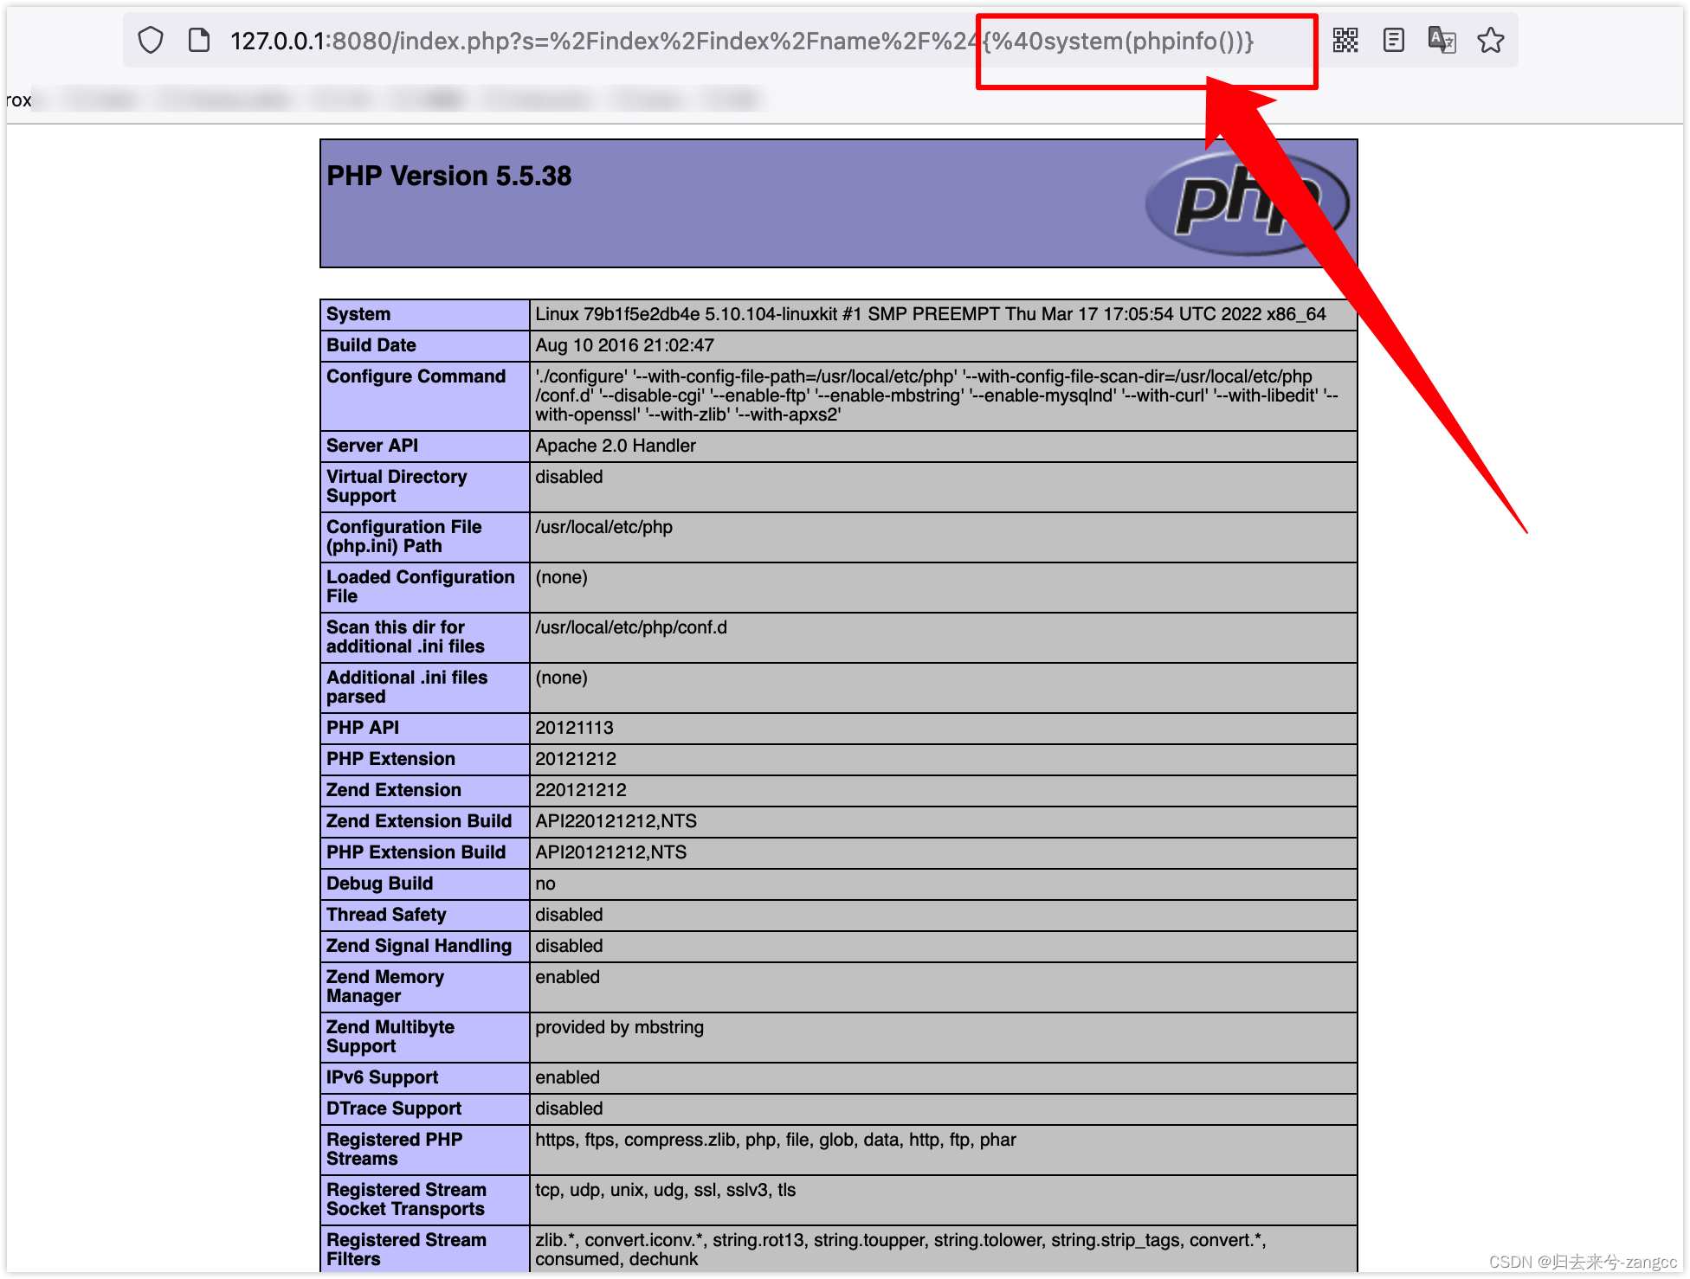Click the Debug Build label

click(x=380, y=884)
